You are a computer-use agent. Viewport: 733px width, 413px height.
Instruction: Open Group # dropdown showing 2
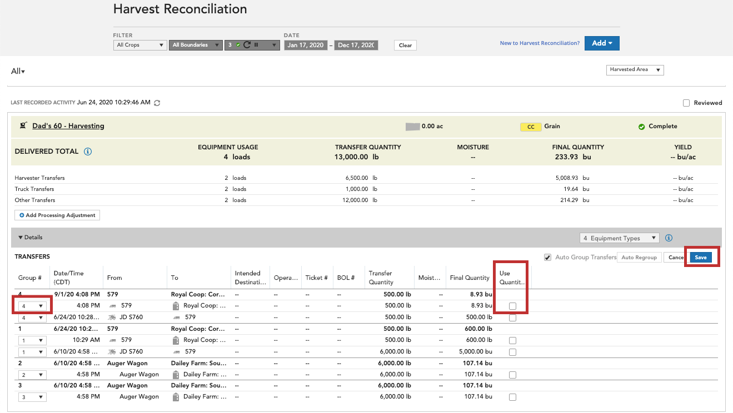coord(32,375)
